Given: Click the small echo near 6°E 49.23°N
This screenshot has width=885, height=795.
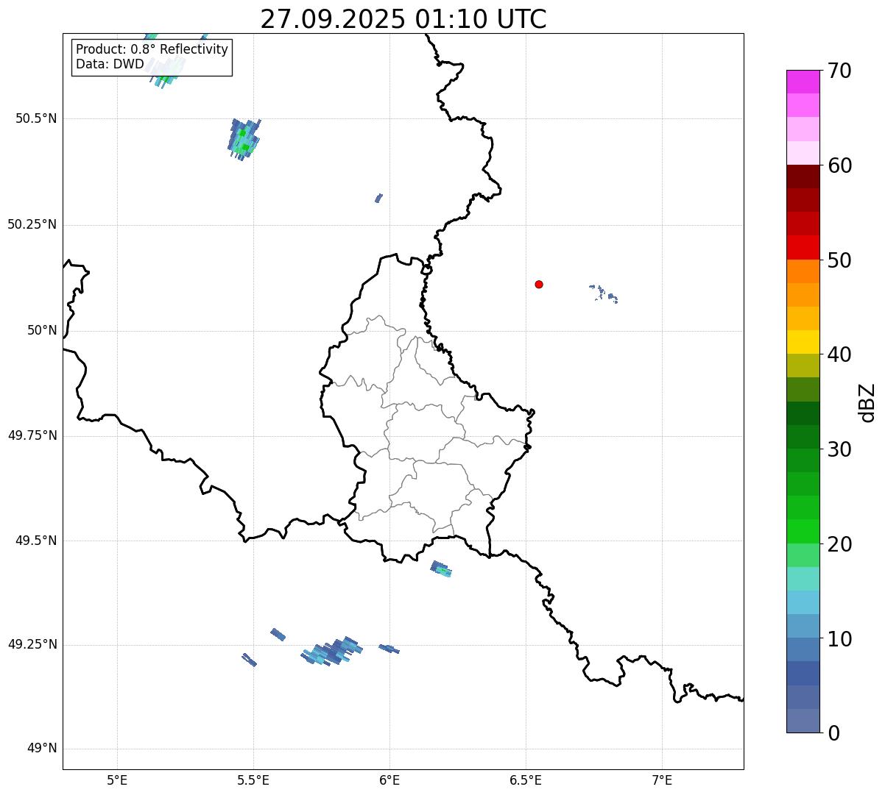Looking at the screenshot, I should click(x=389, y=649).
